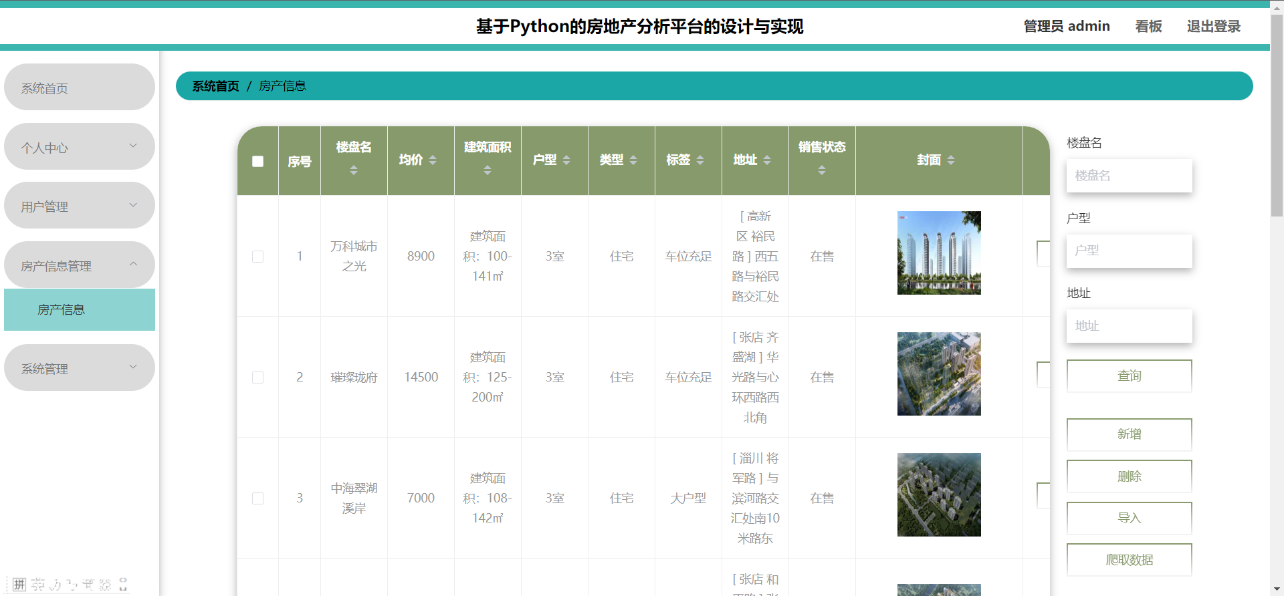Check the row for 璀璨珑府

coord(257,378)
